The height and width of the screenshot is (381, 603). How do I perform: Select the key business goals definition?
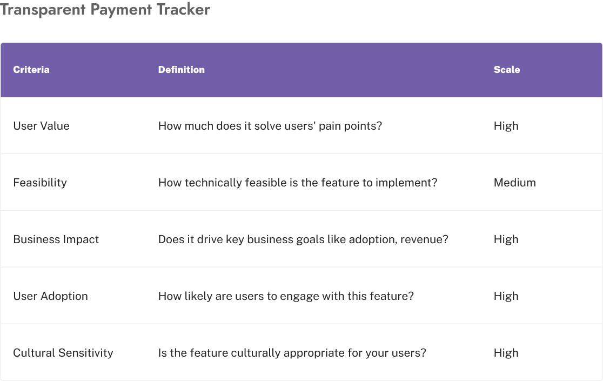pyautogui.click(x=303, y=239)
